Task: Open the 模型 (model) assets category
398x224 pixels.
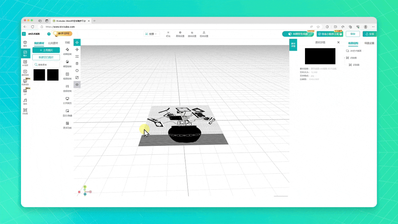Action: pos(25,43)
